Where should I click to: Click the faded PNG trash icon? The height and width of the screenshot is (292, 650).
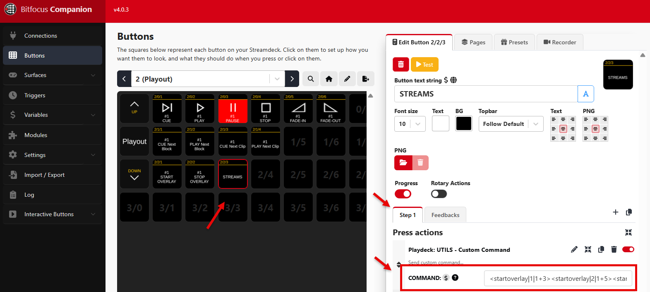(x=420, y=163)
